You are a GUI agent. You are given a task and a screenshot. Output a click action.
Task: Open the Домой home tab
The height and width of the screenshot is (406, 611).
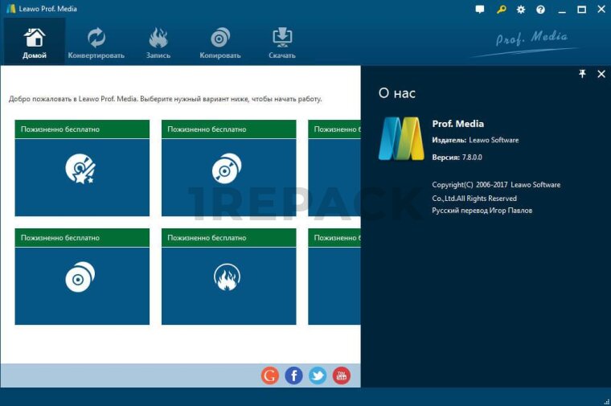(35, 43)
